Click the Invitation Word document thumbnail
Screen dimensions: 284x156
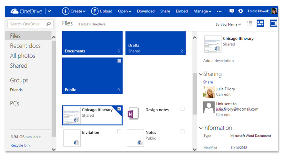pos(72,138)
